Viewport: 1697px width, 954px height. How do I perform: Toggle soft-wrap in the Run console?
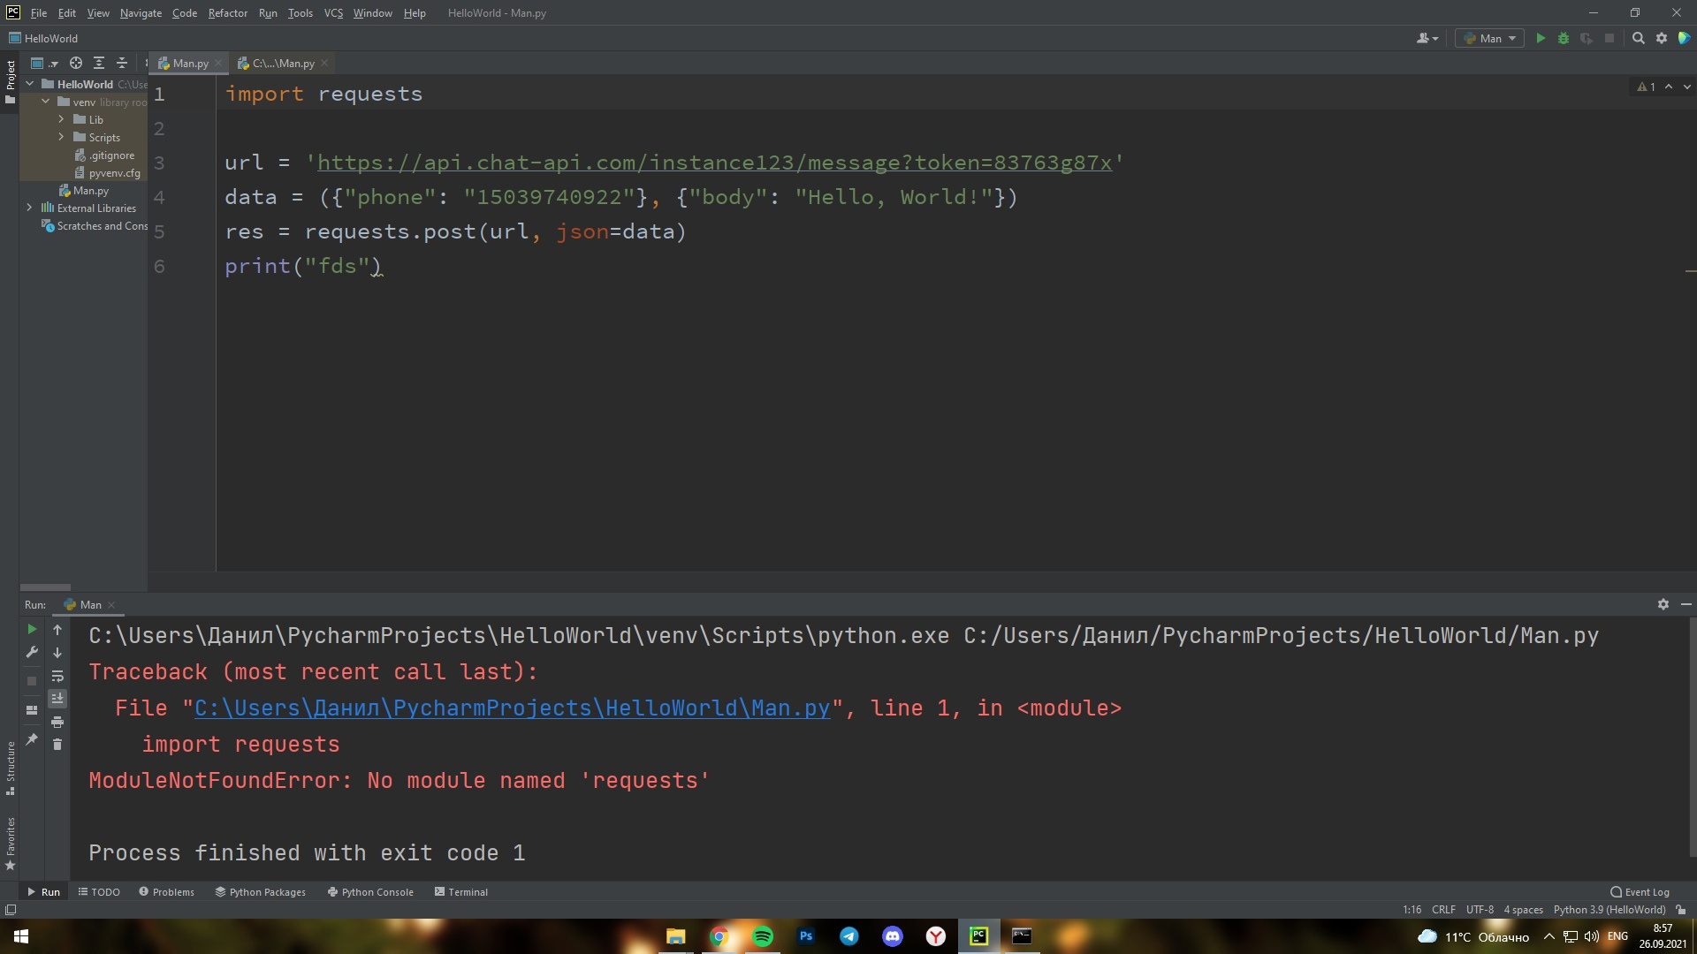pyautogui.click(x=57, y=676)
